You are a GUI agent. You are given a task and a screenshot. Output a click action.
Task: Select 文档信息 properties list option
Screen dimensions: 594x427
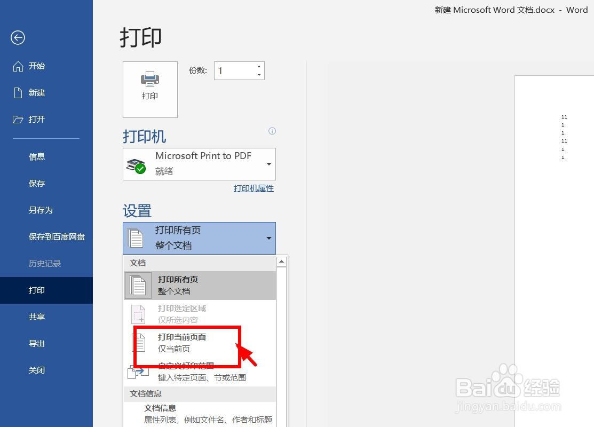[200, 414]
